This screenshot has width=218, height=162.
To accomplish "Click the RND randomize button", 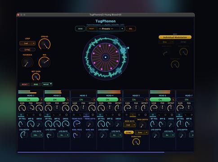I will pyautogui.click(x=36, y=84).
